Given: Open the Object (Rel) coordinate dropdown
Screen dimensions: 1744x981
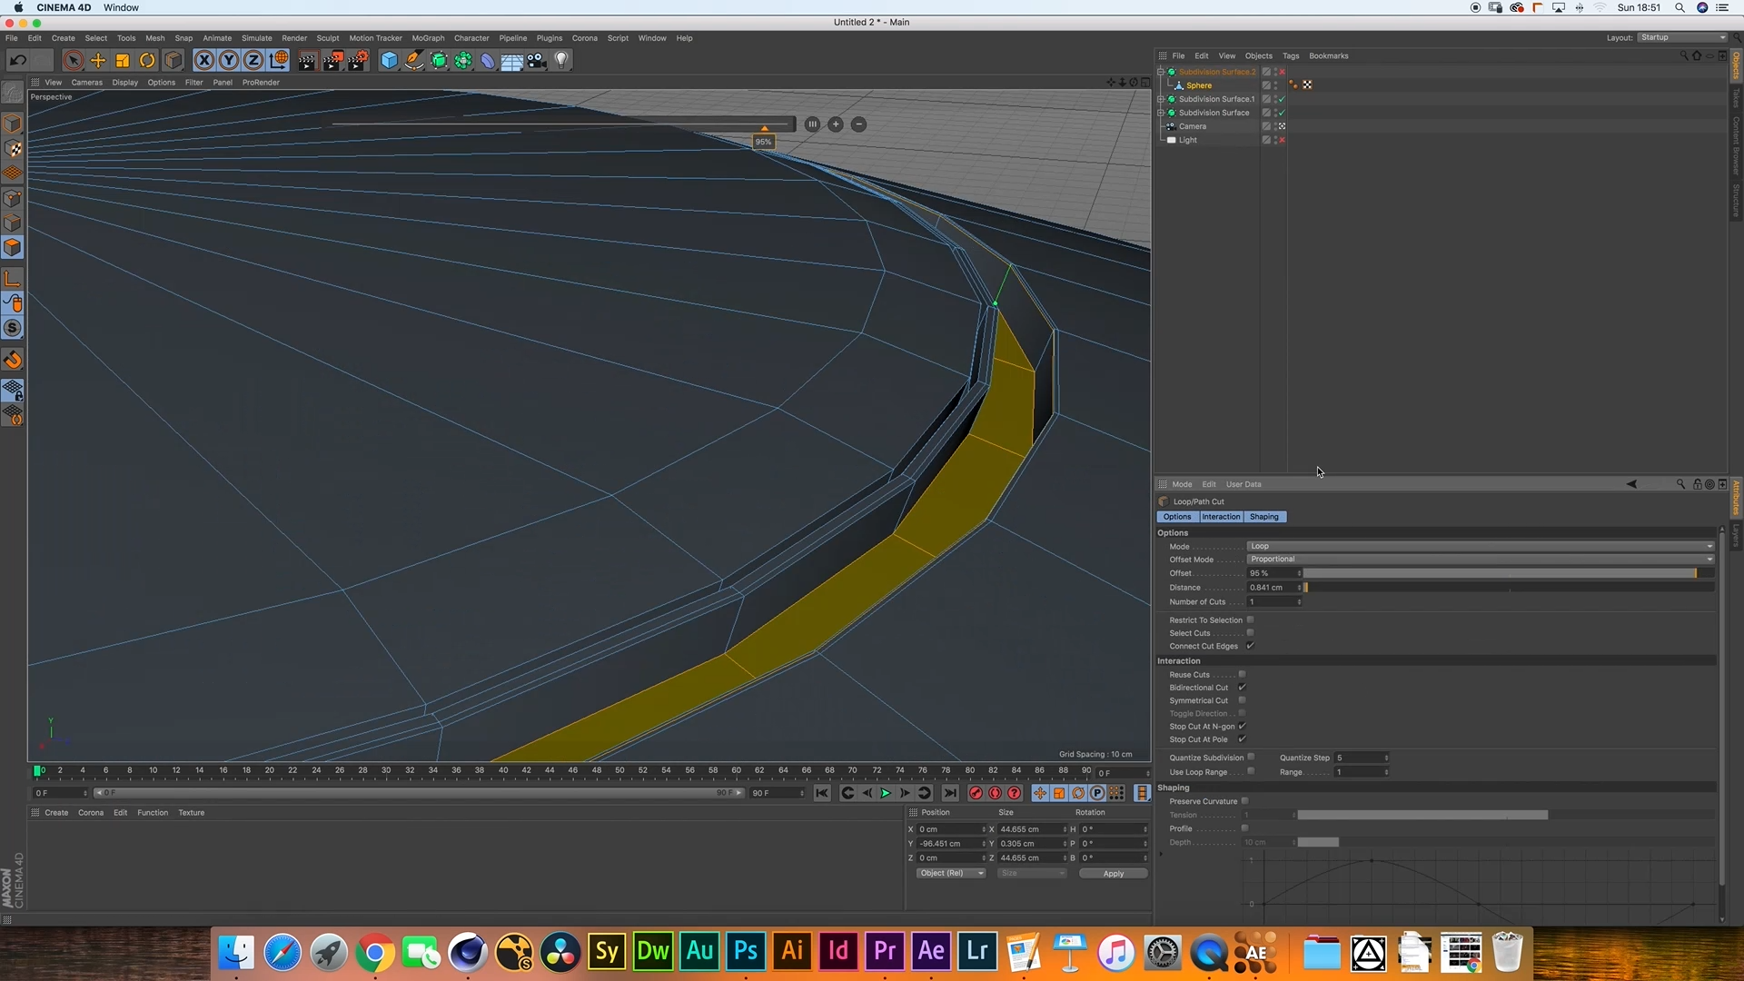Looking at the screenshot, I should coord(950,874).
